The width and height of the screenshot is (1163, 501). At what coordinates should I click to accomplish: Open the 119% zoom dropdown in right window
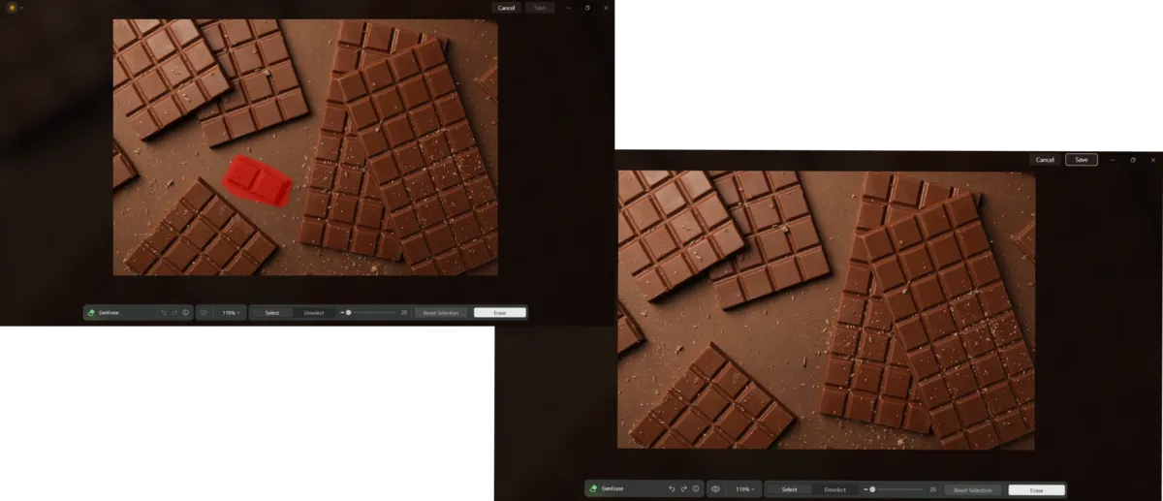[x=744, y=489]
